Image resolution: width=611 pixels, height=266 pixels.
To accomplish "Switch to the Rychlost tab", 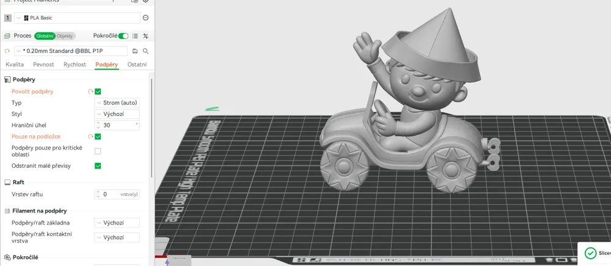I will (x=75, y=65).
